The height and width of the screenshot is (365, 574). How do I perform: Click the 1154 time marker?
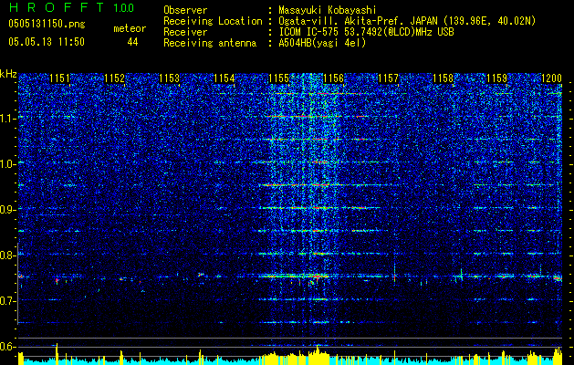pyautogui.click(x=224, y=78)
